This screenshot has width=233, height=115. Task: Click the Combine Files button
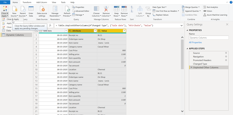point(189,15)
